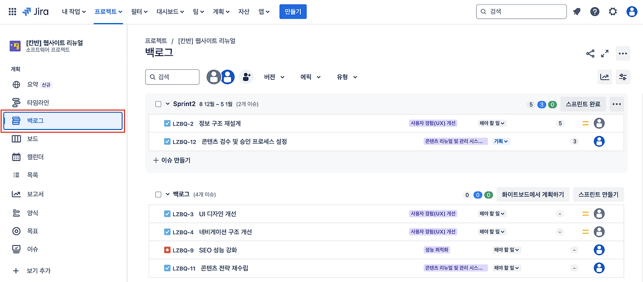643x282 pixels.
Task: Focus the global 검색 field in top bar
Action: [521, 12]
